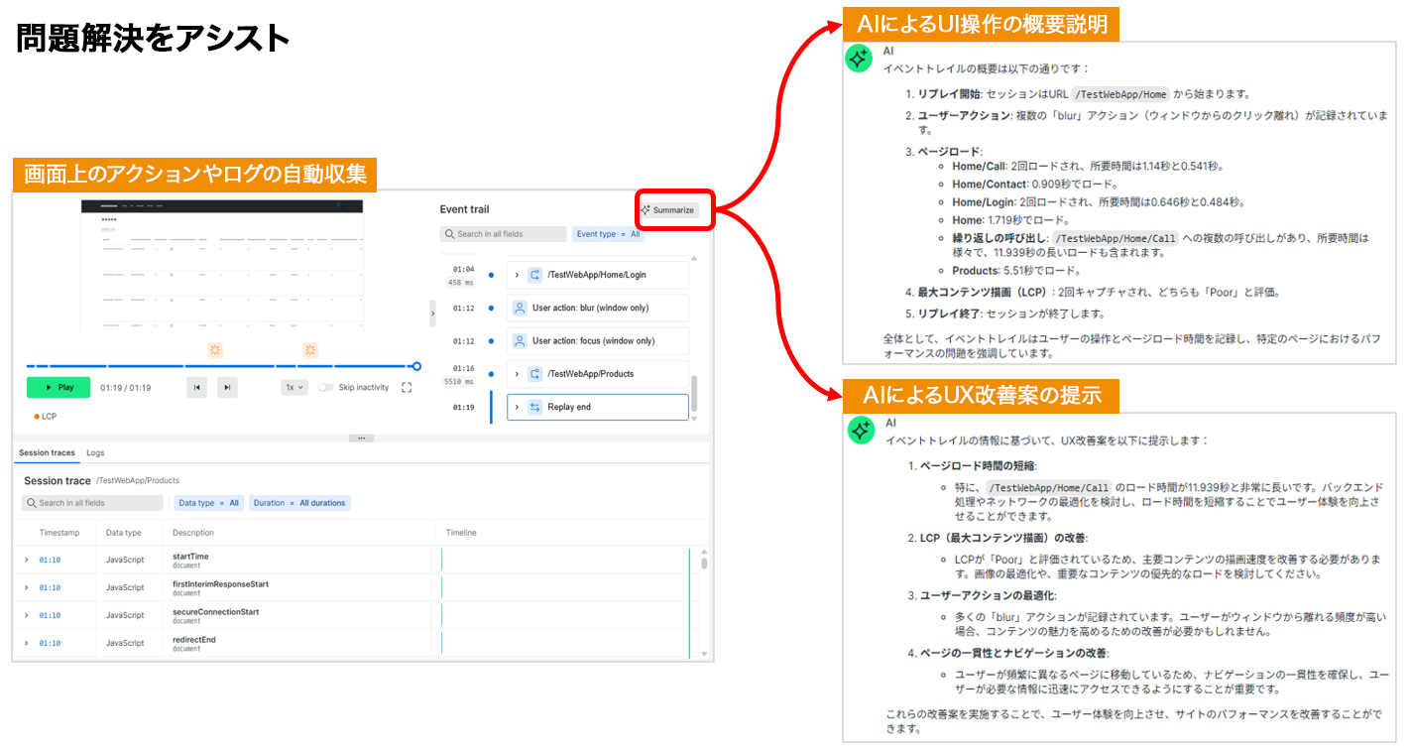This screenshot has width=1410, height=755.
Task: Open the Duration = All durations filter
Action: point(299,503)
